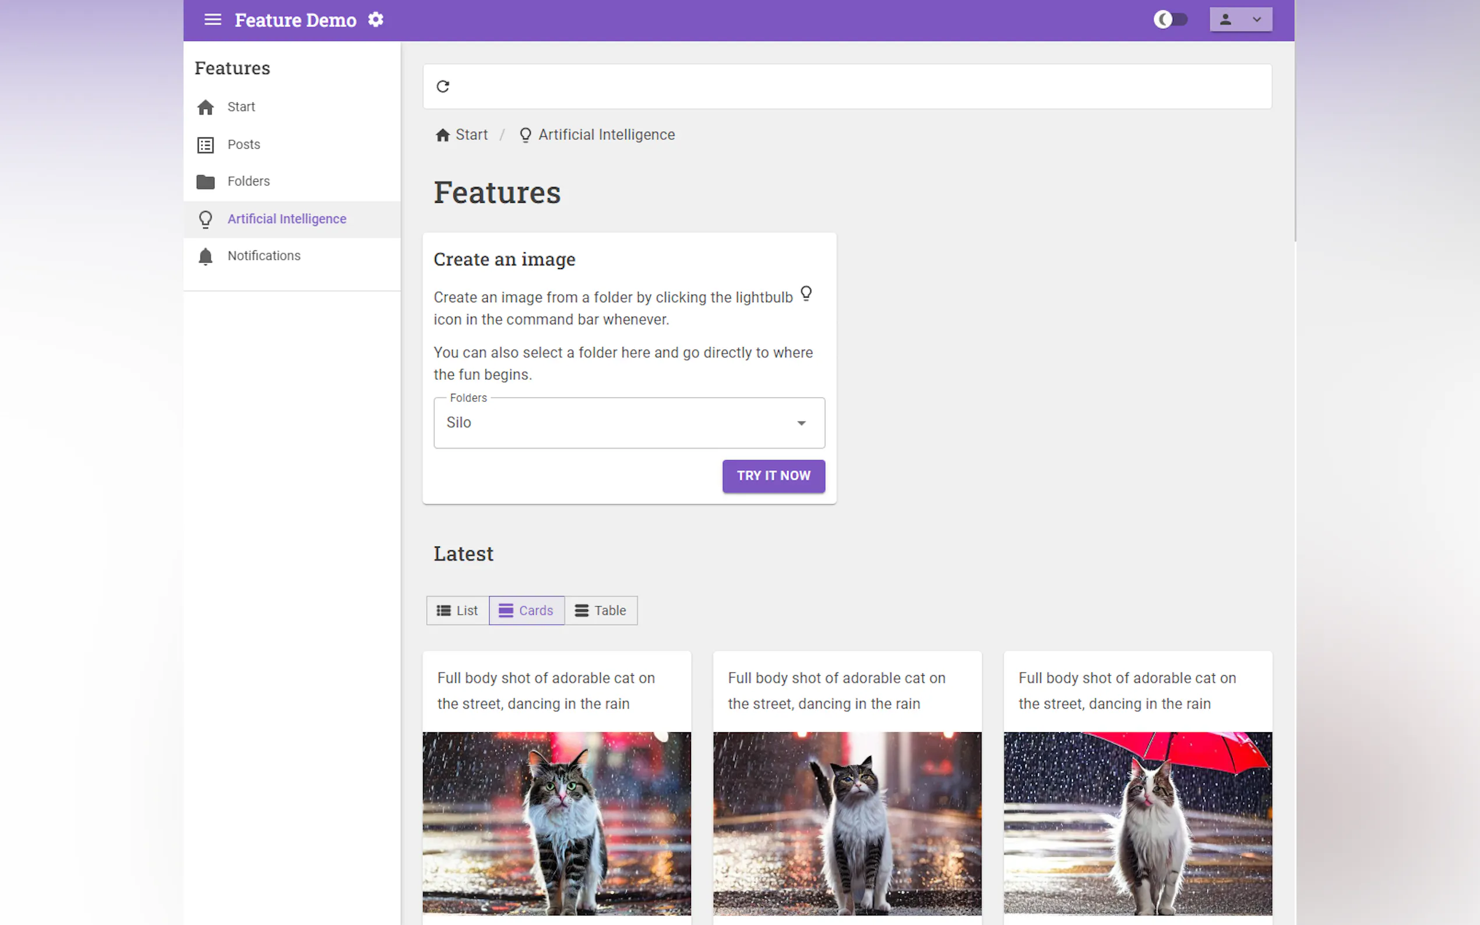Expand the user account menu
Image resolution: width=1480 pixels, height=925 pixels.
tap(1240, 20)
